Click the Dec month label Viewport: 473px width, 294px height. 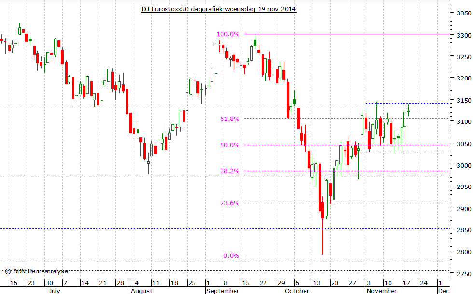coord(444,291)
